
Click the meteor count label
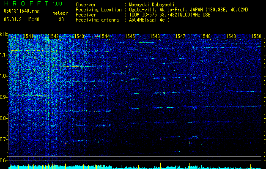60,13
